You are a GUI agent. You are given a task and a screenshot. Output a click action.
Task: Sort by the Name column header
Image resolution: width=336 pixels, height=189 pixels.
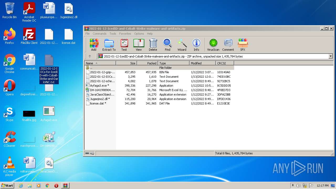click(100, 63)
